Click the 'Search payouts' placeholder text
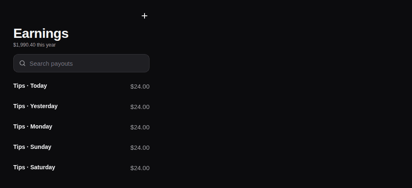This screenshot has height=188, width=412. point(51,64)
